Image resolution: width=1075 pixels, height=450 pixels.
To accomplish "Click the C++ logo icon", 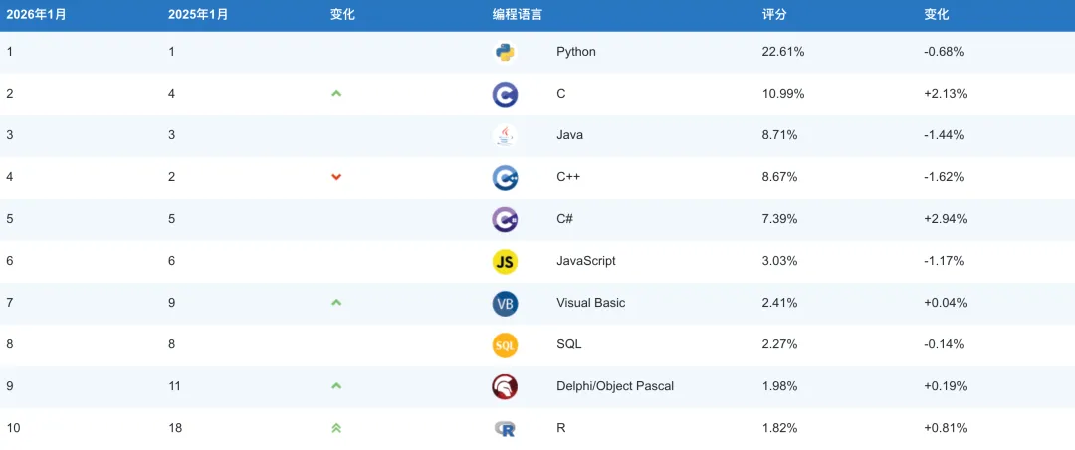I will tap(505, 177).
